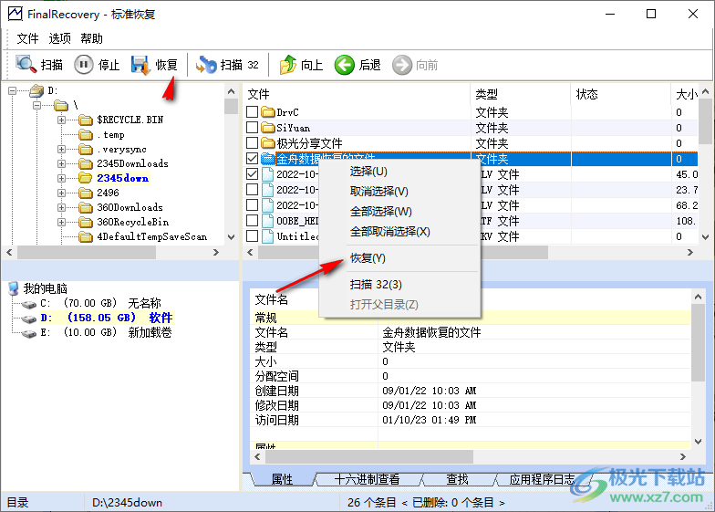The image size is (715, 512).
Task: Click the .verysync folder icon
Action: click(x=86, y=150)
